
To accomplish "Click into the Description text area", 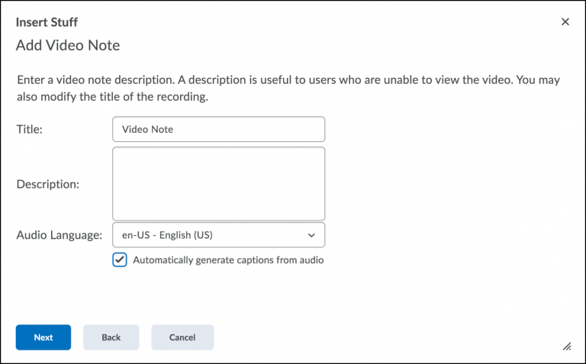I will (x=219, y=184).
